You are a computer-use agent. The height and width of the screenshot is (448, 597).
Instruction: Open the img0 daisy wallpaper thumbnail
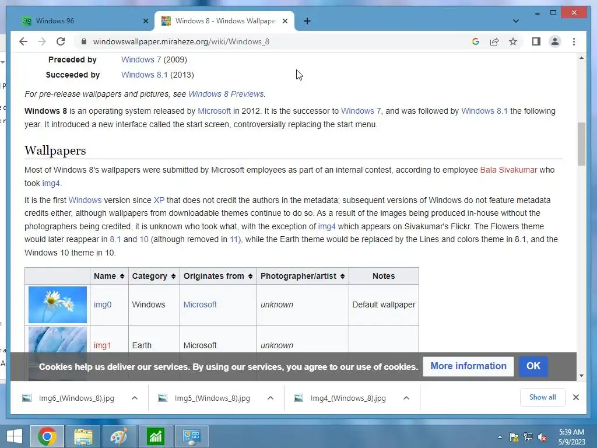tap(58, 304)
